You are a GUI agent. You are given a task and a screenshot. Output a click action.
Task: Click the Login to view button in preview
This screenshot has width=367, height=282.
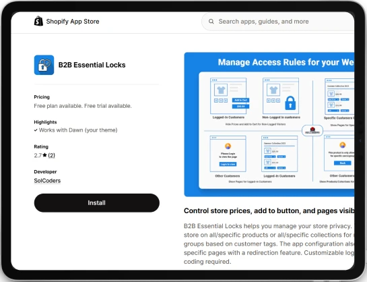(228, 164)
